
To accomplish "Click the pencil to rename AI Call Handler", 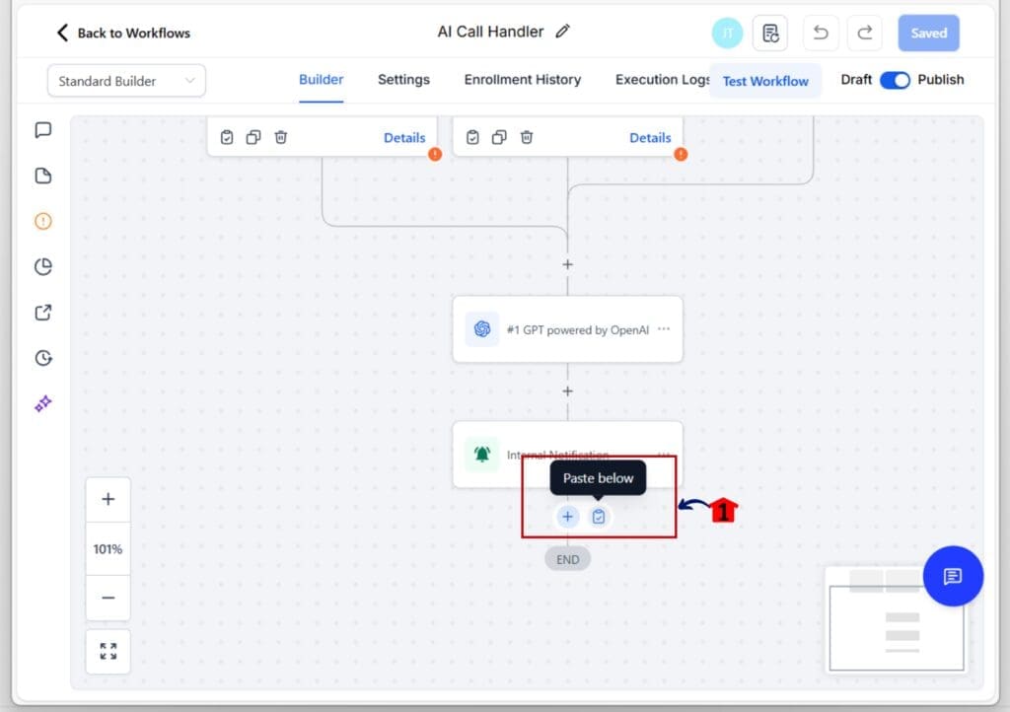I will pos(562,31).
